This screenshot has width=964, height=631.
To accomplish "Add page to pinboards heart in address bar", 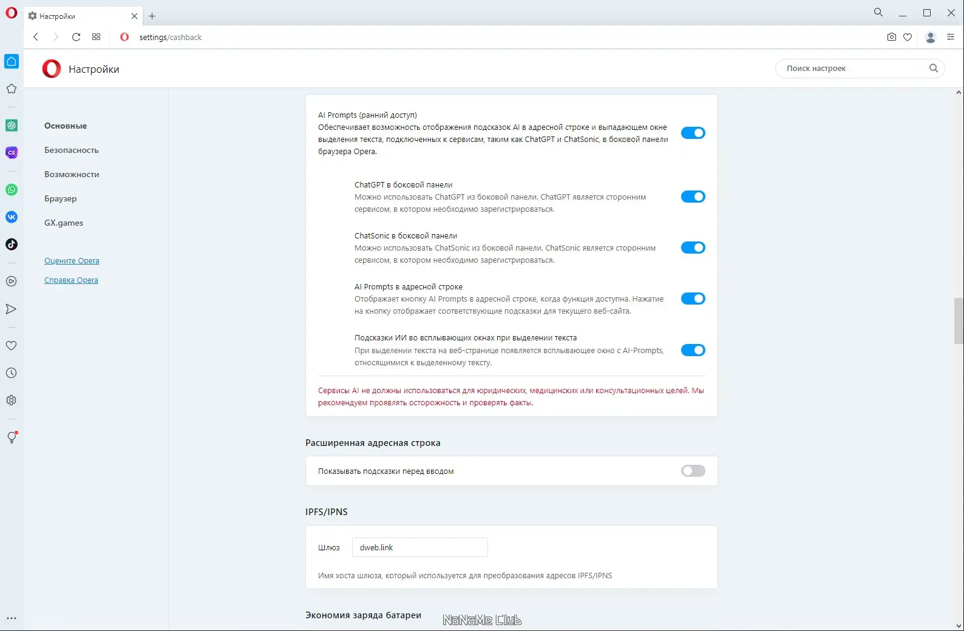I will click(908, 37).
